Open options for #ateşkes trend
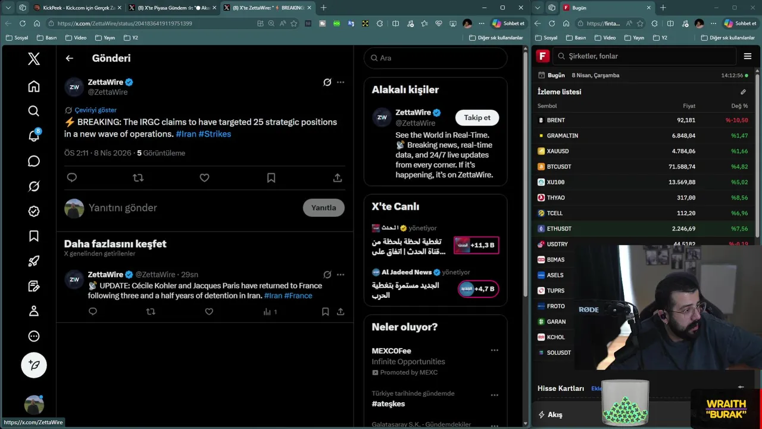The width and height of the screenshot is (762, 429). [x=494, y=395]
